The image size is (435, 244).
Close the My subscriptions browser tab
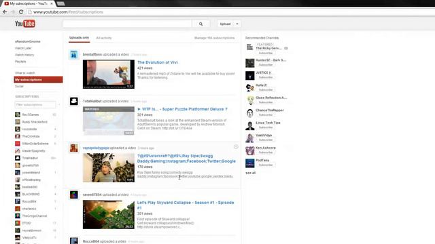pyautogui.click(x=52, y=3)
